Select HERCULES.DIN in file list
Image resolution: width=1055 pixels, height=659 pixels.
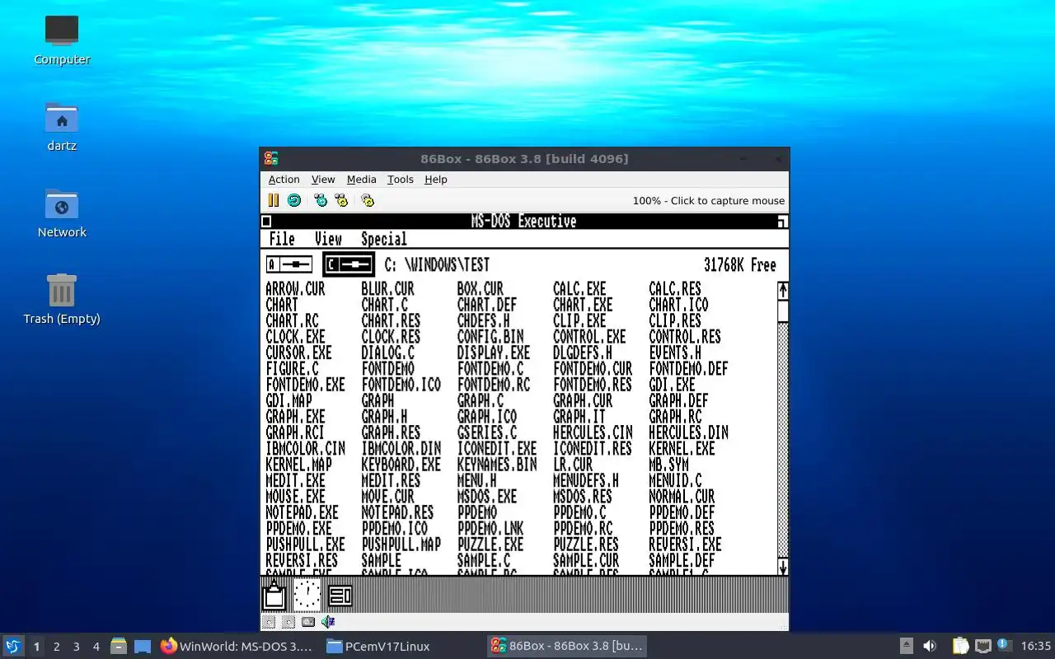click(x=688, y=432)
